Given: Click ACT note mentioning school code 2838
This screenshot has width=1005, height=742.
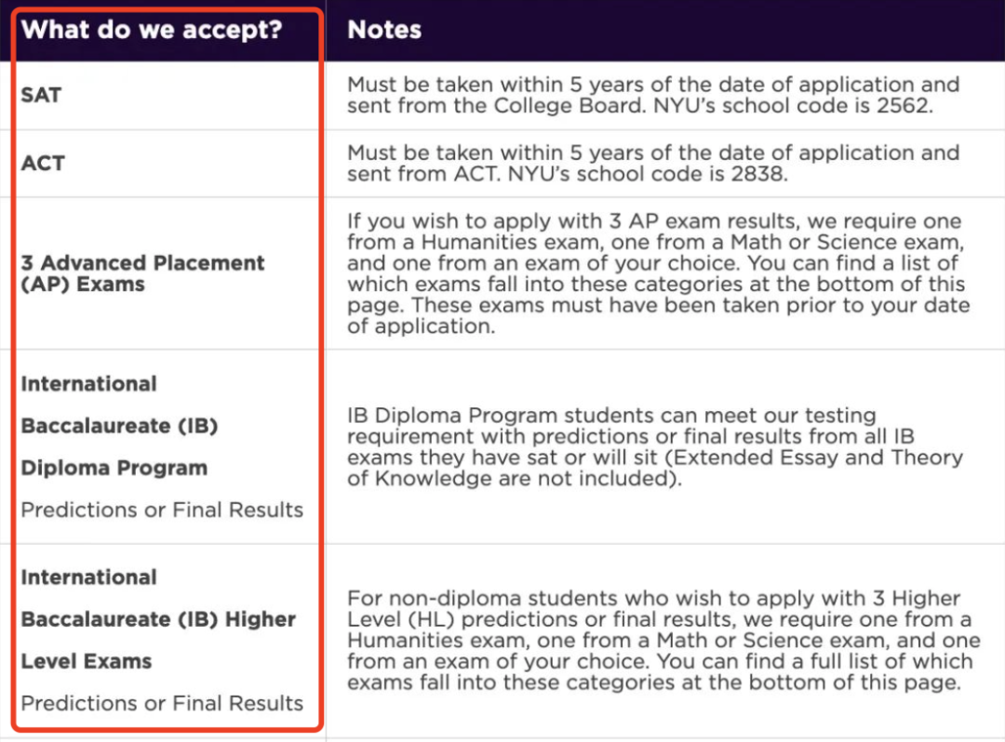Looking at the screenshot, I should pos(653,163).
